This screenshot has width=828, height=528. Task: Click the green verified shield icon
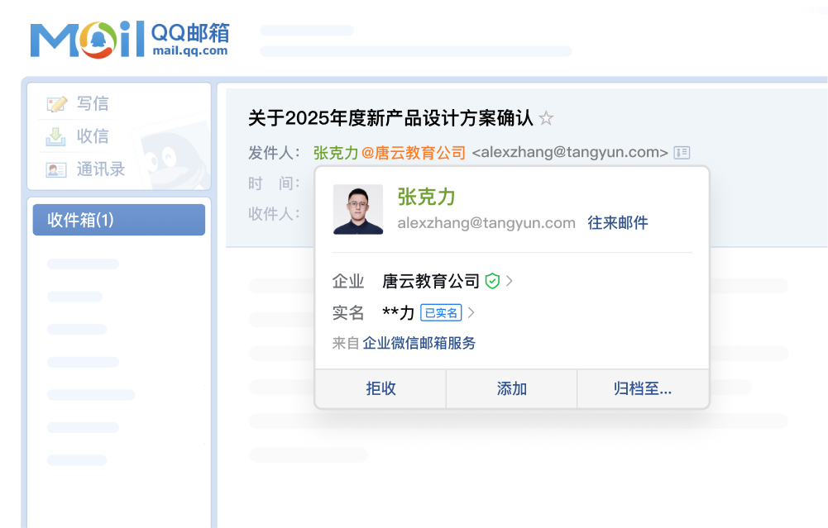(x=492, y=281)
